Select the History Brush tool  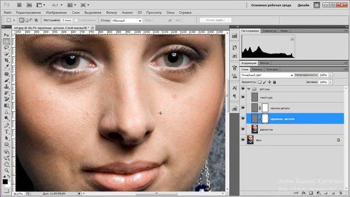click(x=7, y=92)
